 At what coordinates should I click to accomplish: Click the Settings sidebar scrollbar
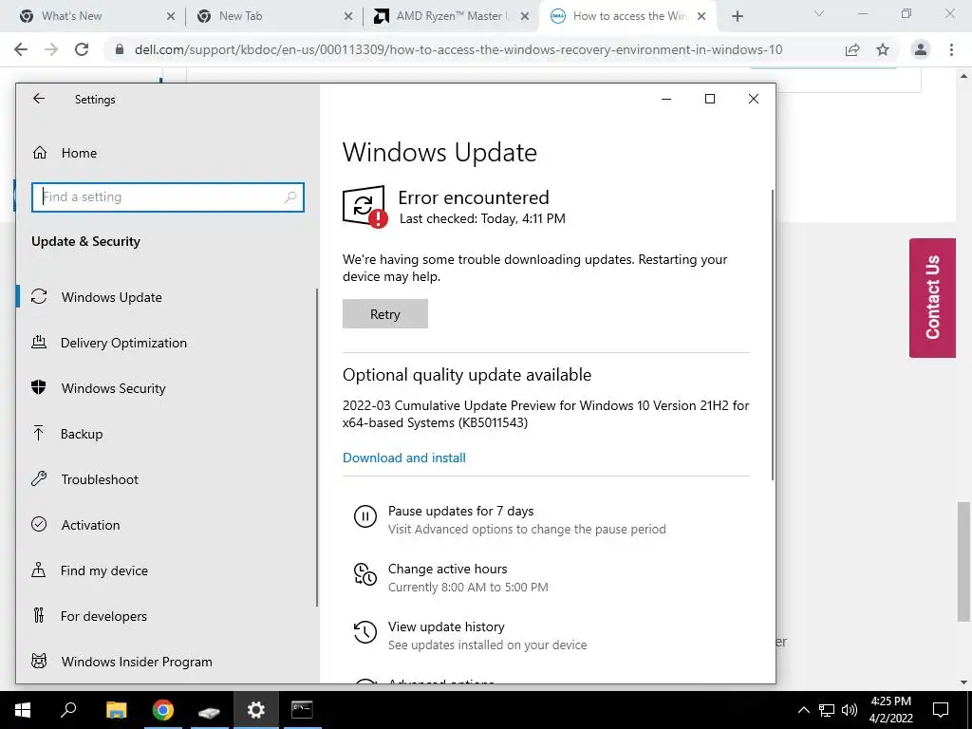click(317, 447)
